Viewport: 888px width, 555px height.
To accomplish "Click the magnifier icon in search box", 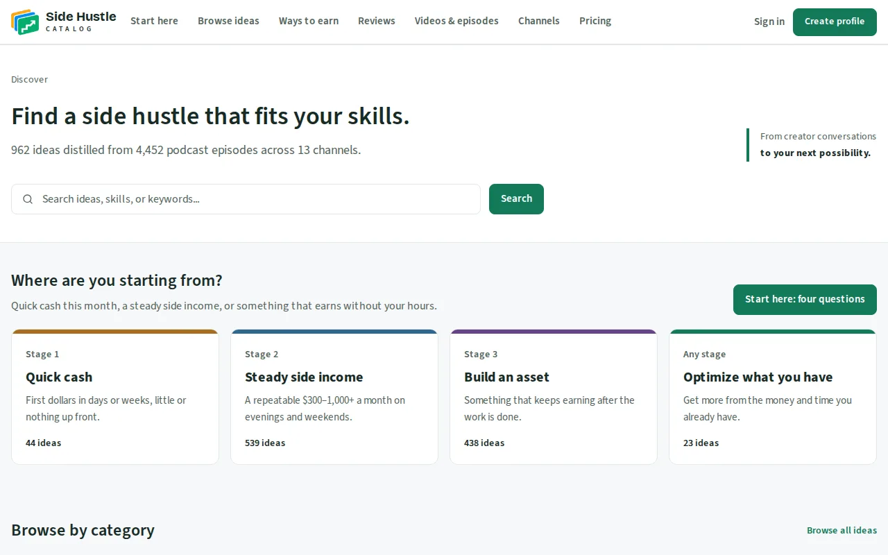I will 28,199.
